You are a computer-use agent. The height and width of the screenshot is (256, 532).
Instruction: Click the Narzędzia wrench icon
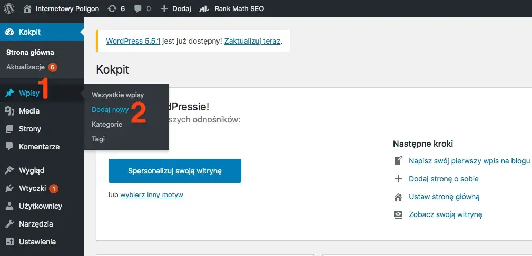coord(9,224)
